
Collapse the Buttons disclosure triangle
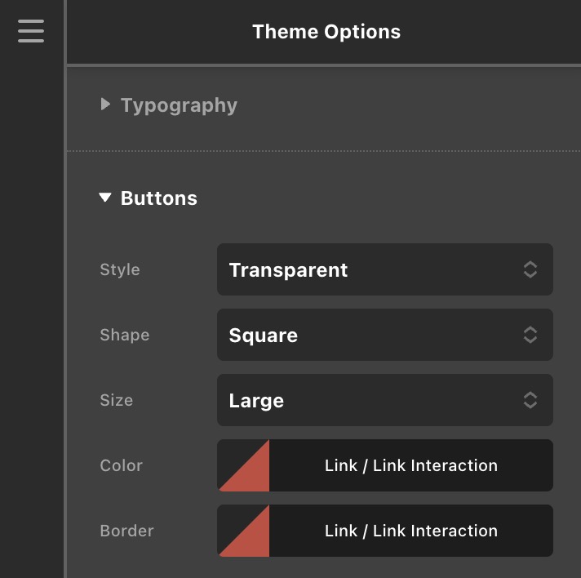tap(104, 198)
